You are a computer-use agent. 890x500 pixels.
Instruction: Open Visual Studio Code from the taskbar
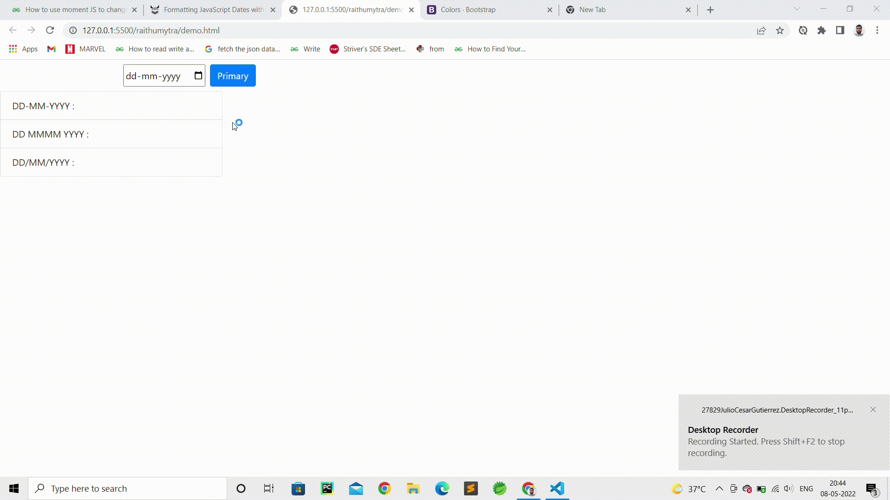coord(557,488)
